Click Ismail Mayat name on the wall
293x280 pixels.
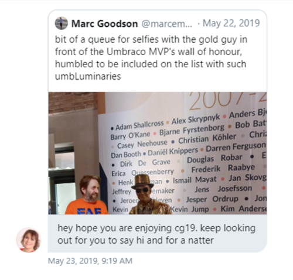(x=195, y=180)
